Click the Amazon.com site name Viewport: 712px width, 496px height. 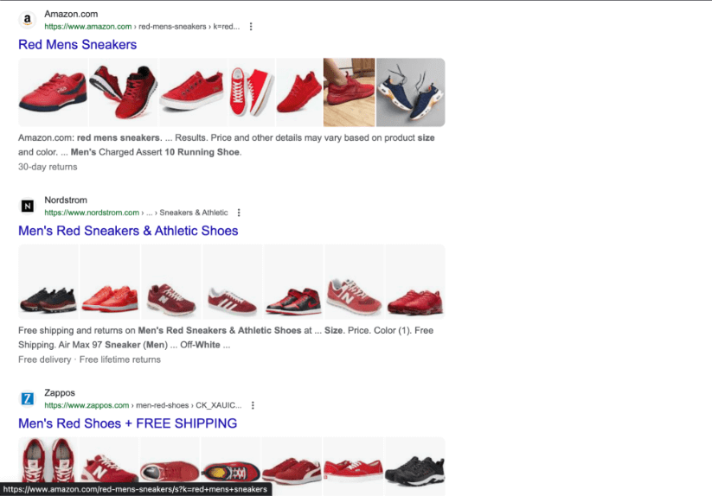(x=71, y=14)
